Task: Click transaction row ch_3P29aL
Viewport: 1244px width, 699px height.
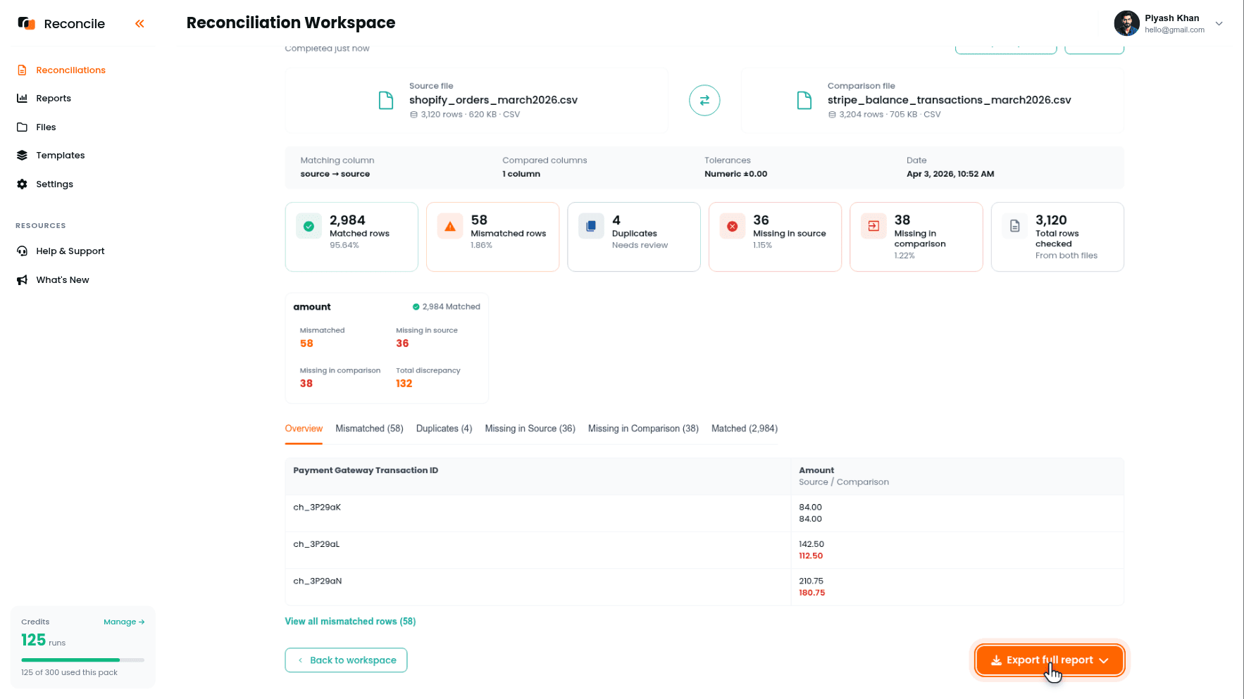Action: click(x=704, y=550)
